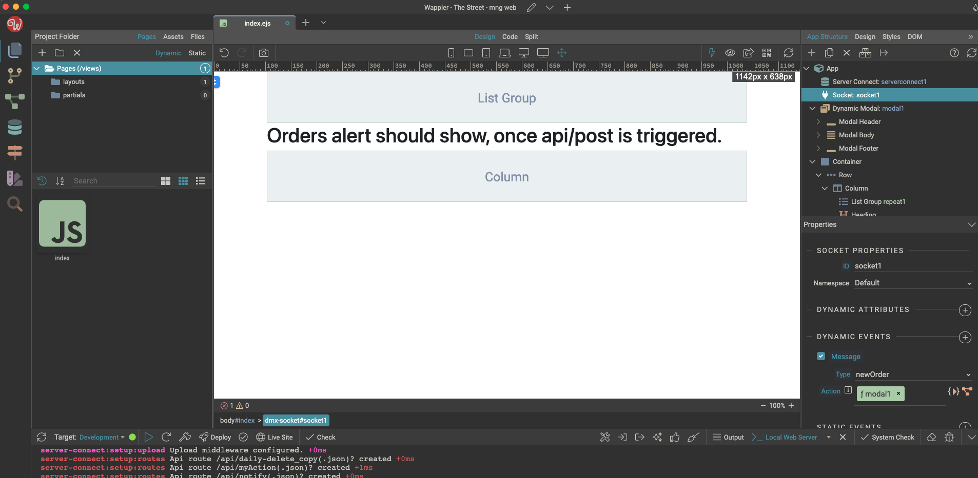Image resolution: width=978 pixels, height=478 pixels.
Task: Uncheck the Message dynamic event checkbox
Action: [821, 357]
